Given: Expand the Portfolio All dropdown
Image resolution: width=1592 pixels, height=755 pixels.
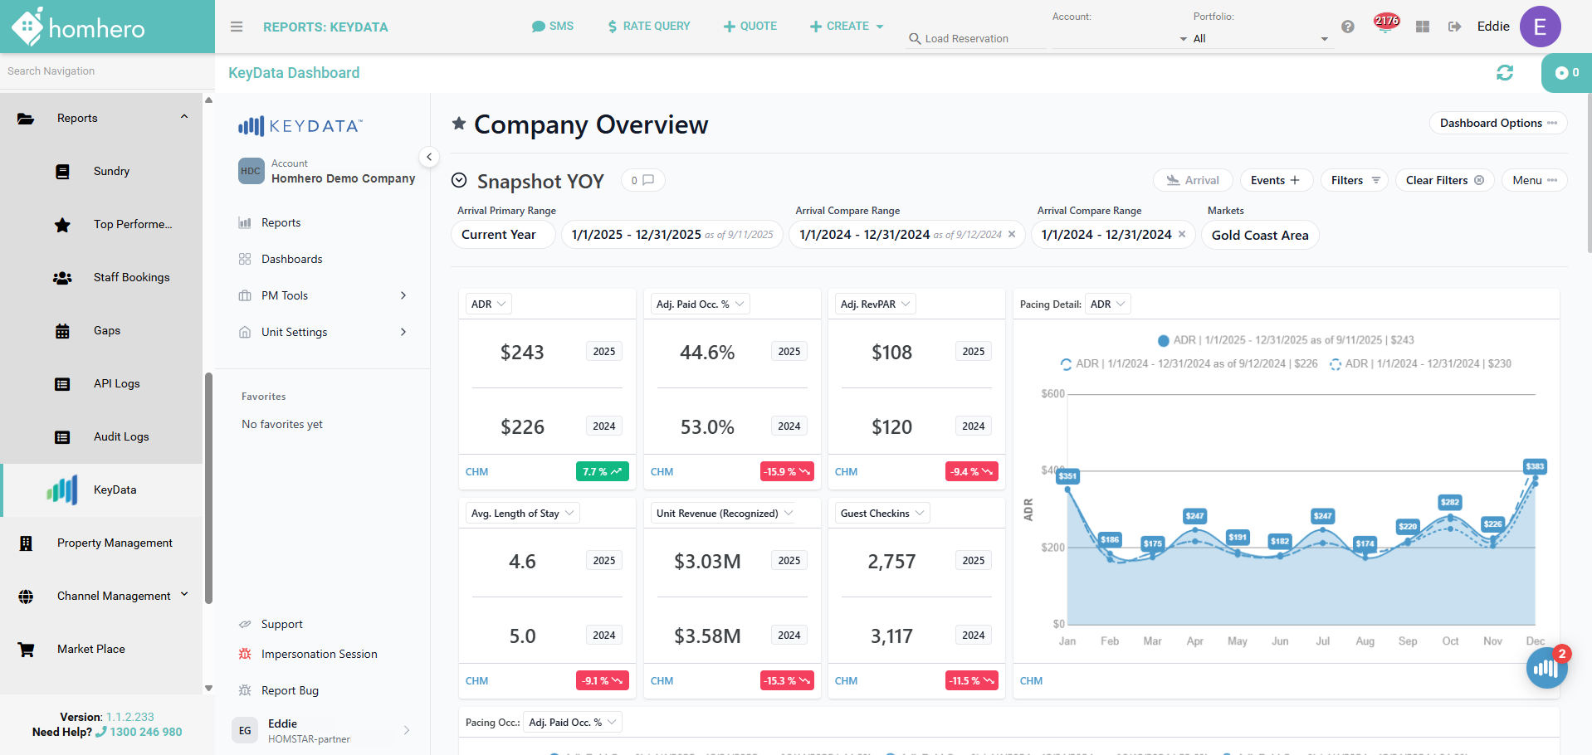Looking at the screenshot, I should pos(1258,39).
